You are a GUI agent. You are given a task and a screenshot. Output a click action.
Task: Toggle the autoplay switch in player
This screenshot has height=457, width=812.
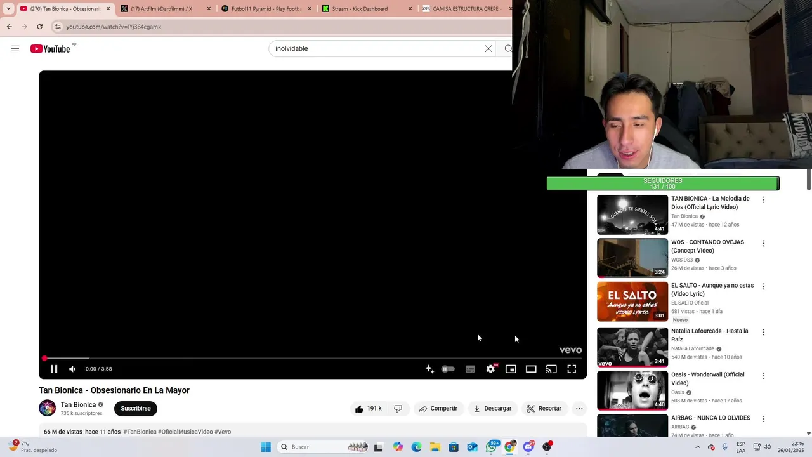point(448,369)
